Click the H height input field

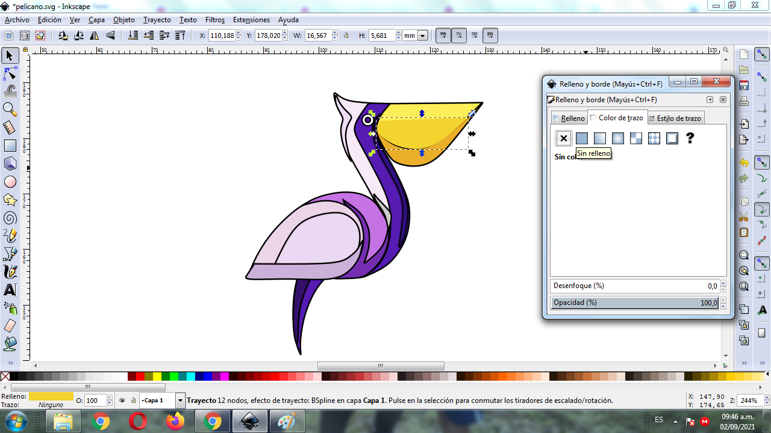click(382, 35)
